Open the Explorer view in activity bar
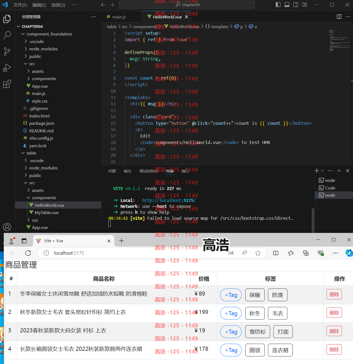The height and width of the screenshot is (364, 353). (x=7, y=19)
